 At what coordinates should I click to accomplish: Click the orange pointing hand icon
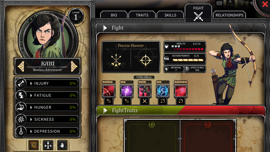click(x=33, y=145)
